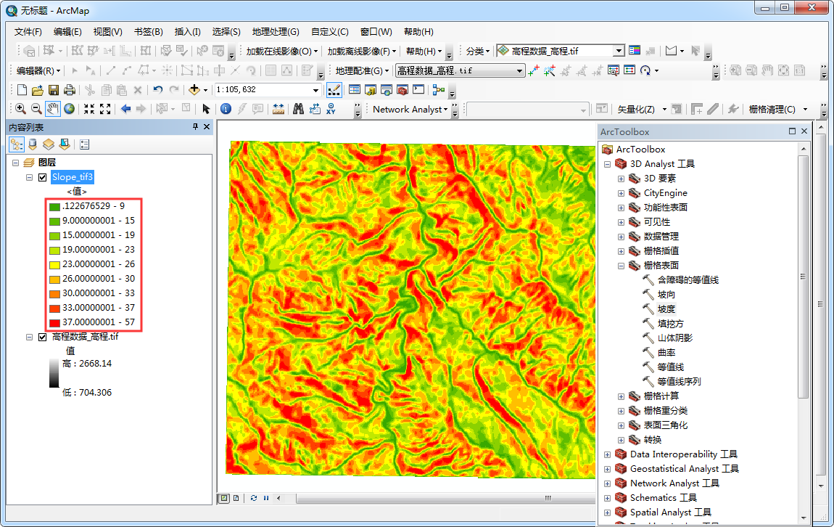
Task: Open the map scale dropdown
Action: [315, 90]
